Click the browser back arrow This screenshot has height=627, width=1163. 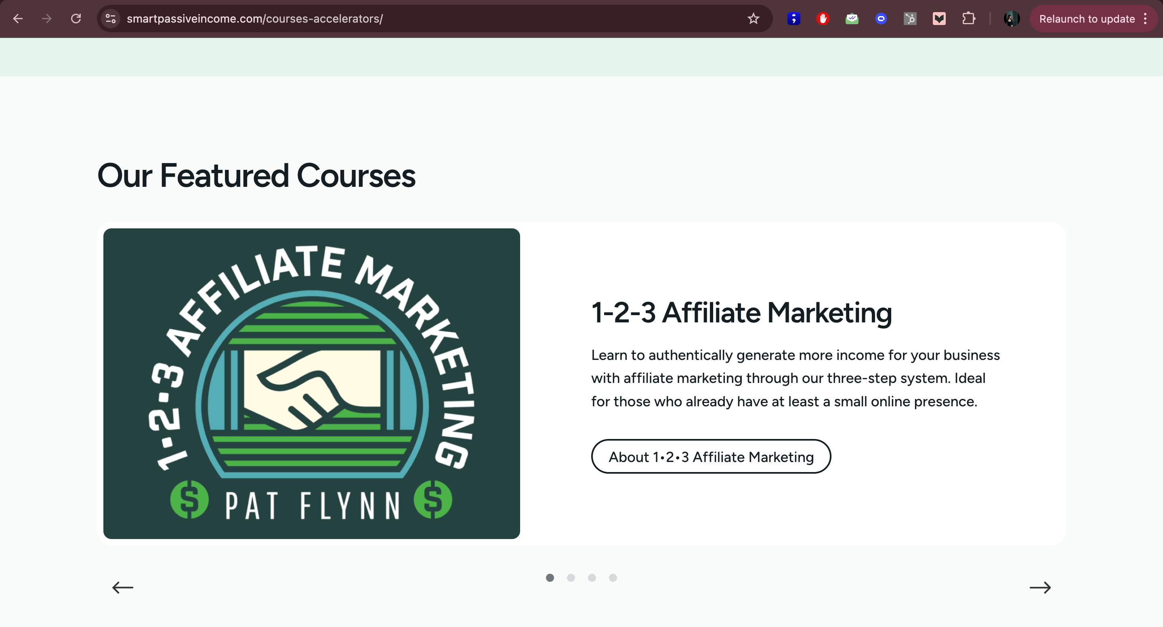click(18, 19)
